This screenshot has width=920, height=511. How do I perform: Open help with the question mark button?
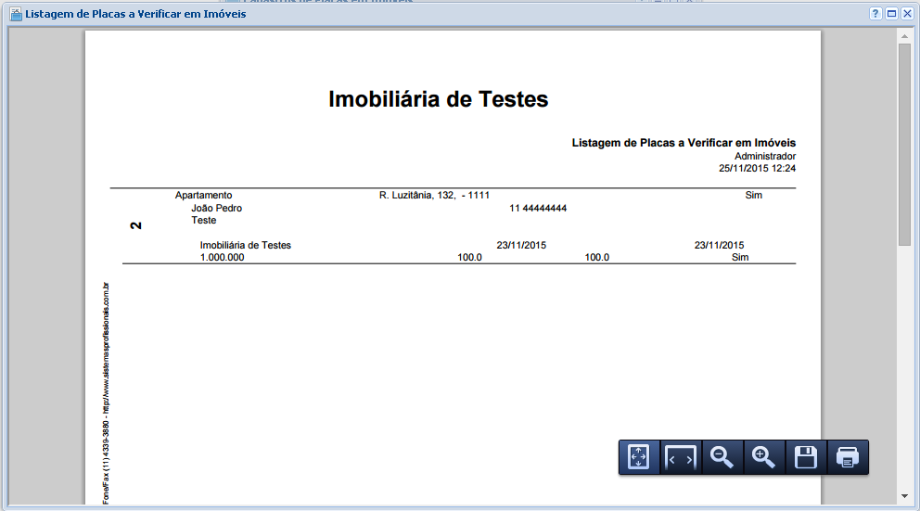(x=875, y=14)
